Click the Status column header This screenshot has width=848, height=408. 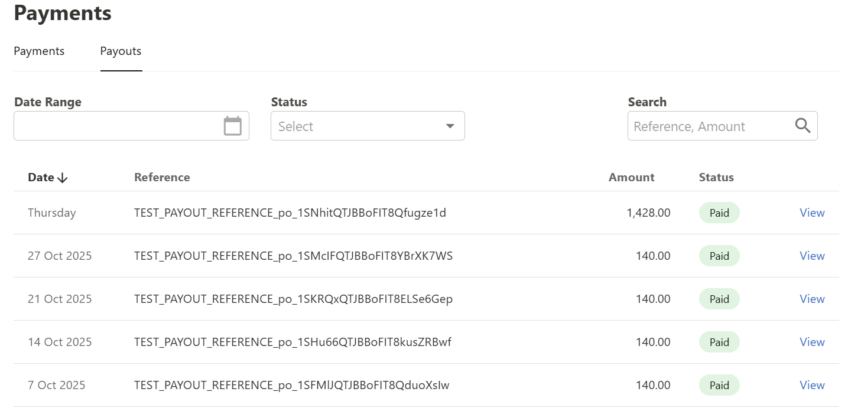[x=716, y=178]
